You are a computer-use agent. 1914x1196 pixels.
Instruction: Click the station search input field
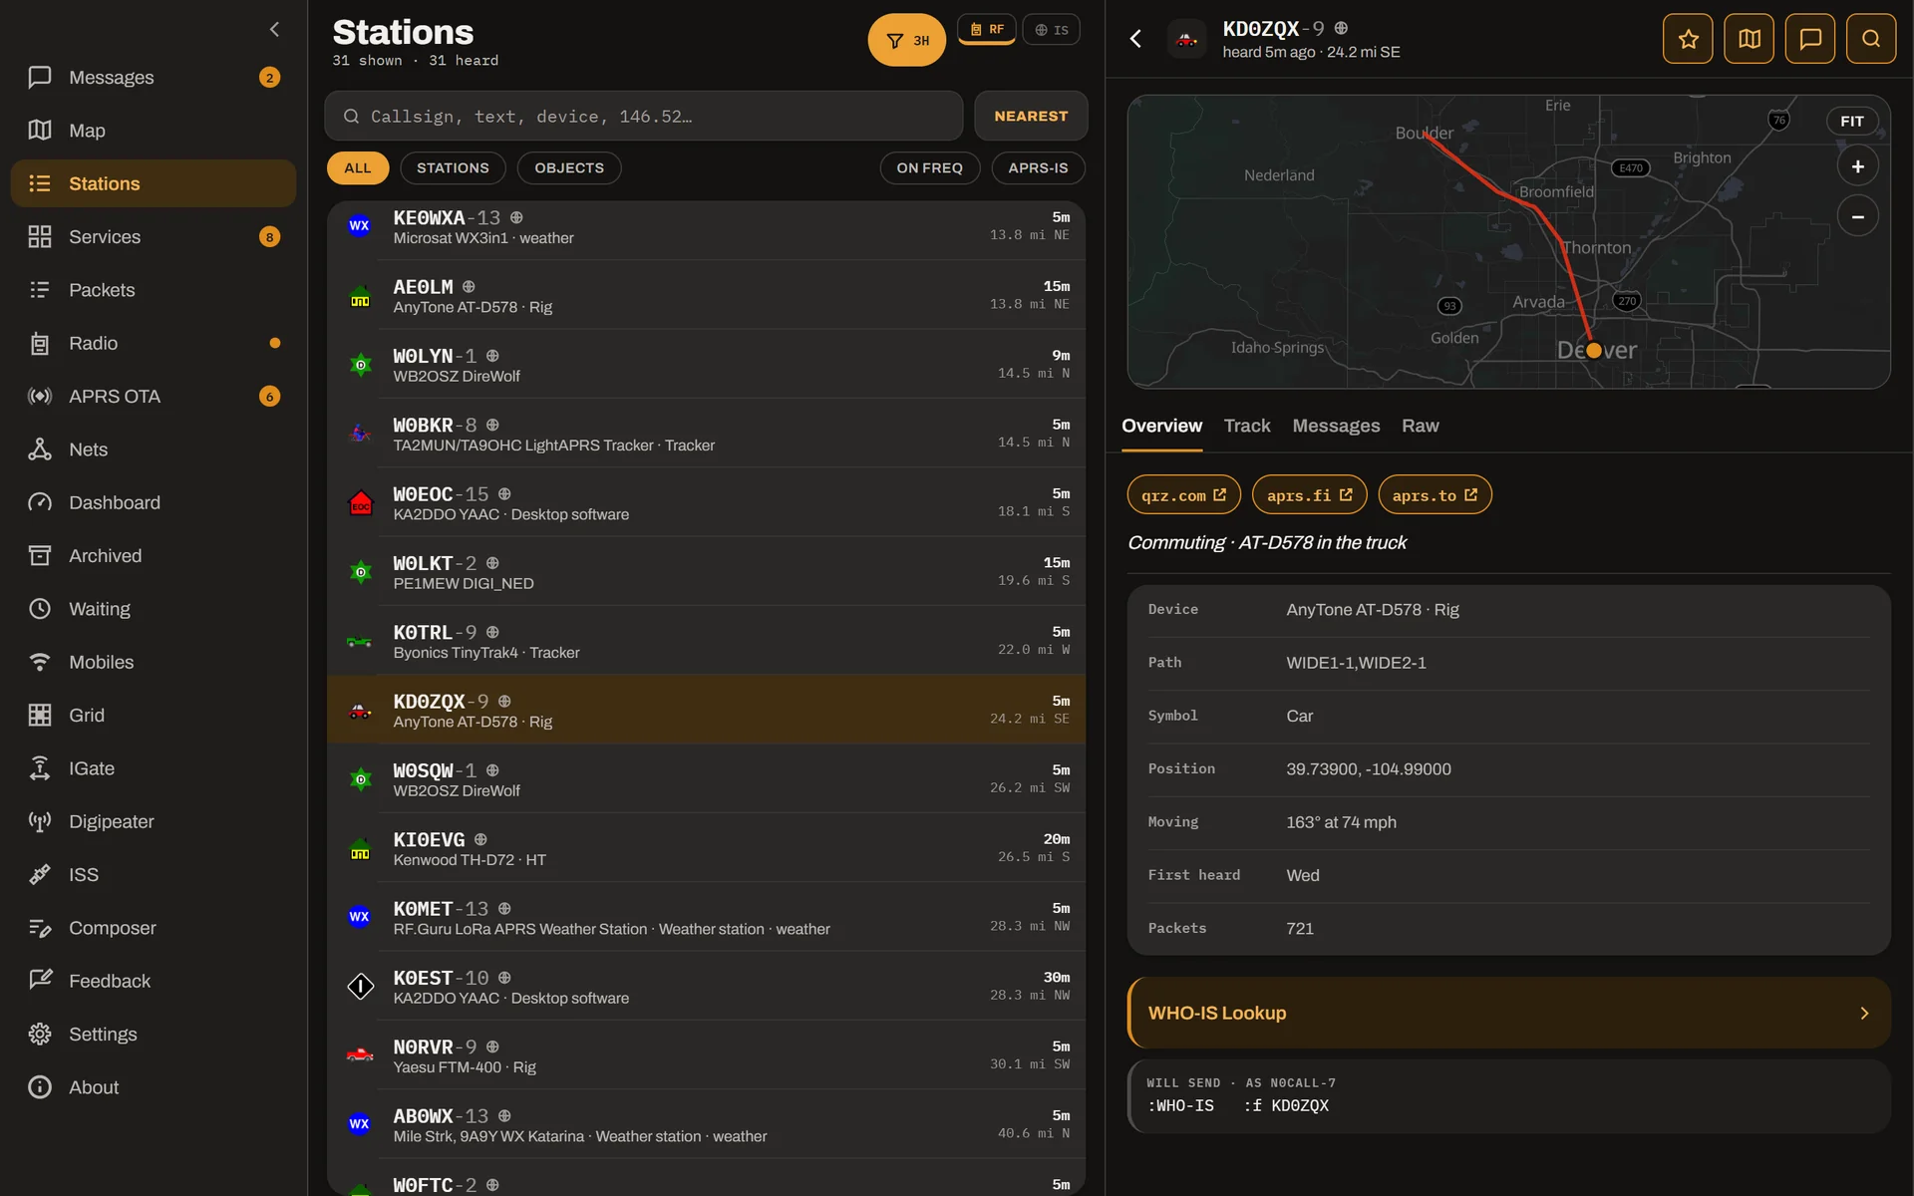[x=644, y=117]
